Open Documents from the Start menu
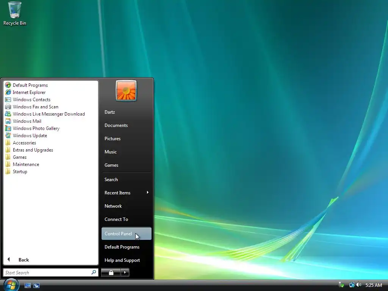 pos(126,125)
